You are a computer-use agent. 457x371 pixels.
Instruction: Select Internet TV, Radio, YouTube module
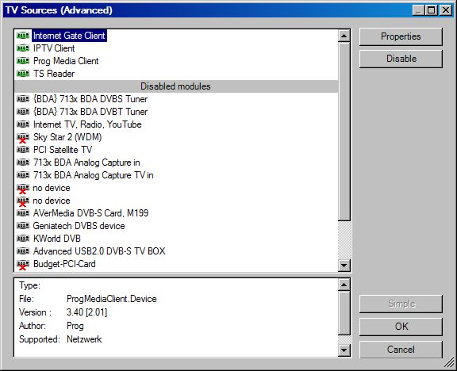click(87, 124)
